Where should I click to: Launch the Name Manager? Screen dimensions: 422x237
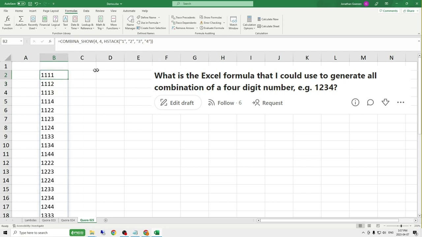[x=130, y=23]
